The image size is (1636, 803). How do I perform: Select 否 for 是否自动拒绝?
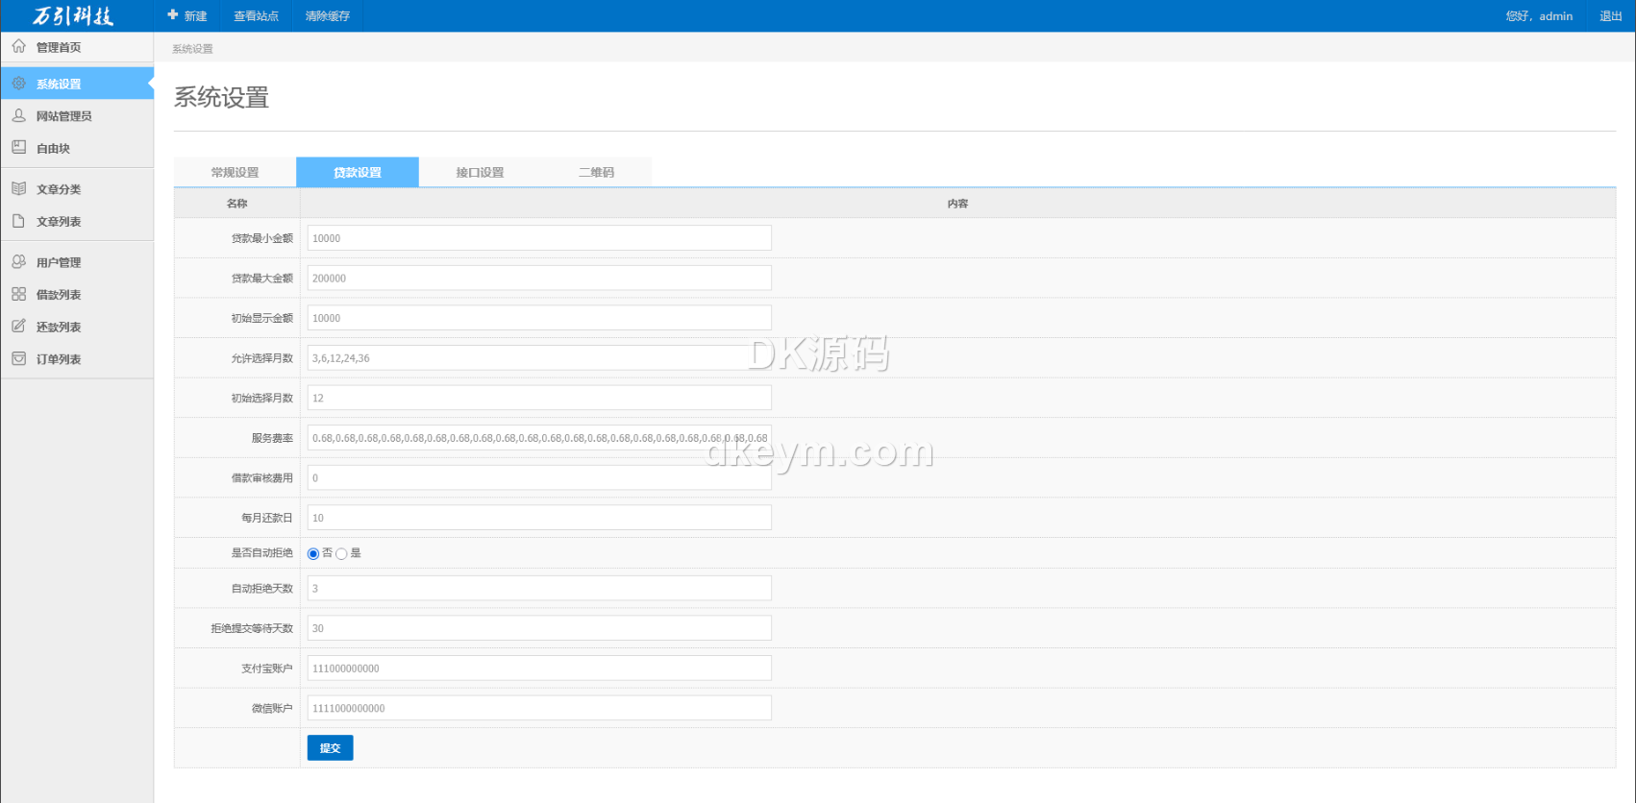(x=313, y=554)
